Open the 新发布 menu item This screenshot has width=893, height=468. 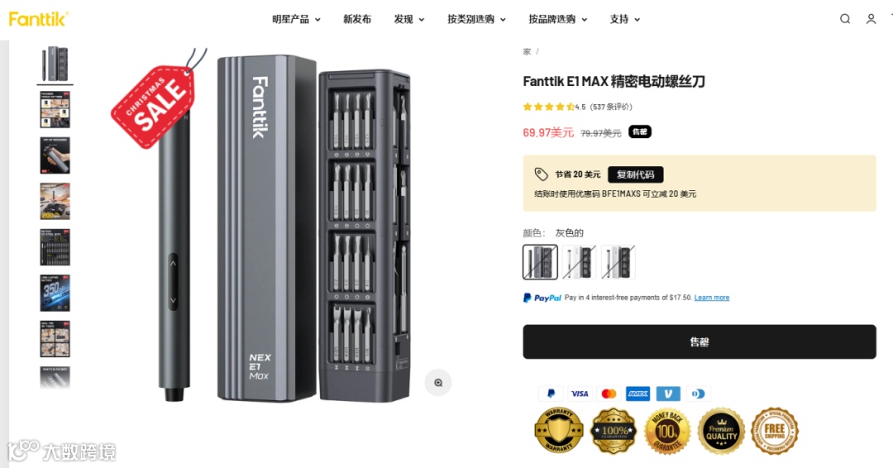click(357, 19)
